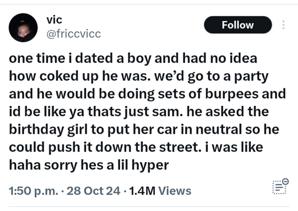Open vic's round profile picture
Screen dimensions: 298x211
23,28
